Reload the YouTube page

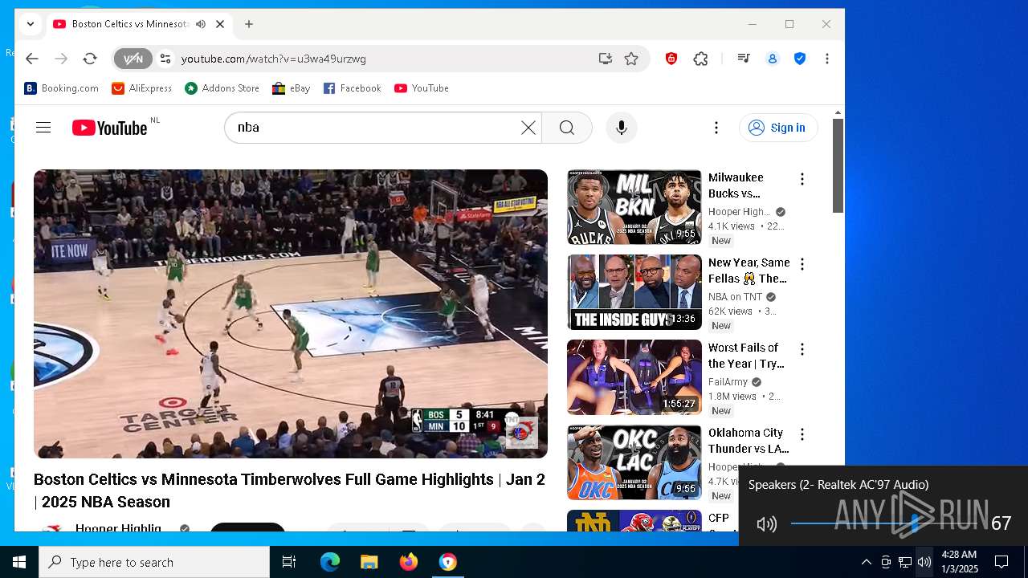(x=90, y=59)
